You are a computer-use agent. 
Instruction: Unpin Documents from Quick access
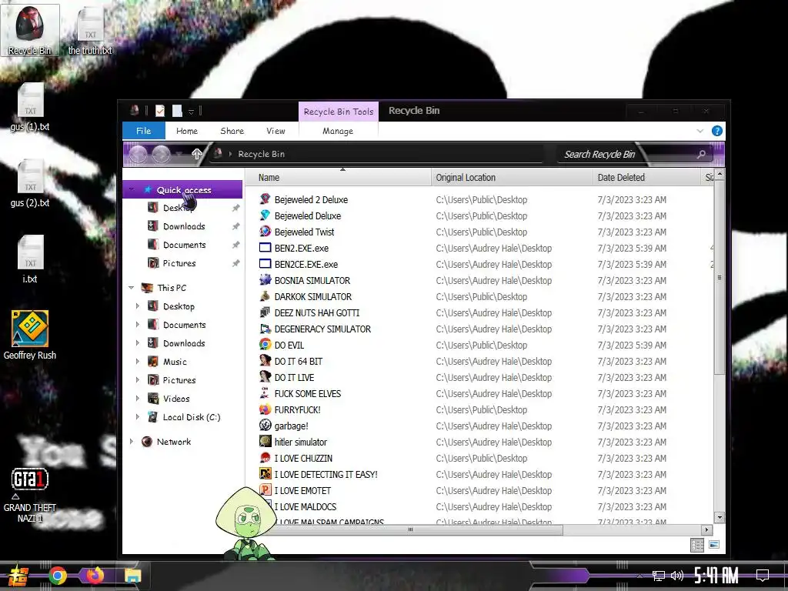[235, 245]
